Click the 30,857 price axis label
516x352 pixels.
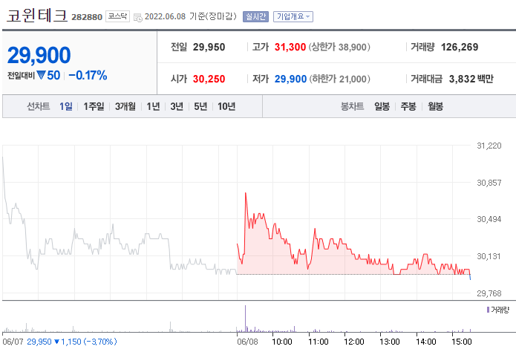489,183
